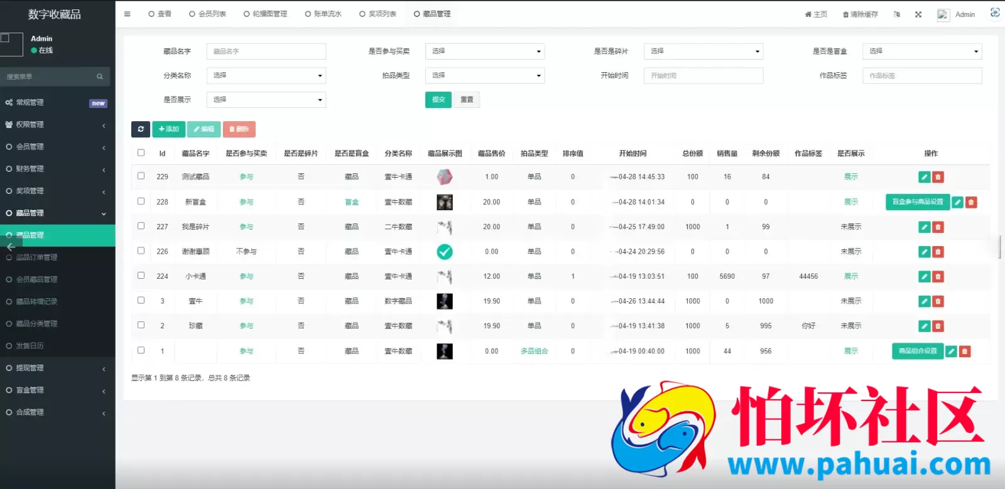Click red delete icon for row 2 珍藏
The image size is (1005, 489).
(x=938, y=326)
